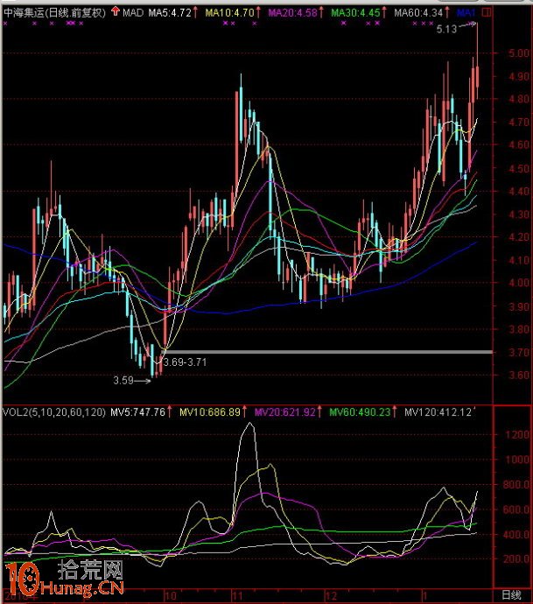This screenshot has height=604, width=533.
Task: Click the gray horizontal 3.70 support line
Action: (x=328, y=352)
